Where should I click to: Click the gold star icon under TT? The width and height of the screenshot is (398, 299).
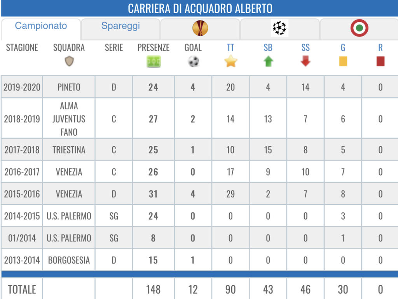pyautogui.click(x=230, y=61)
